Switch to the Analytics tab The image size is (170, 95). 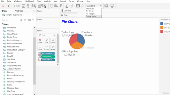click(19, 11)
